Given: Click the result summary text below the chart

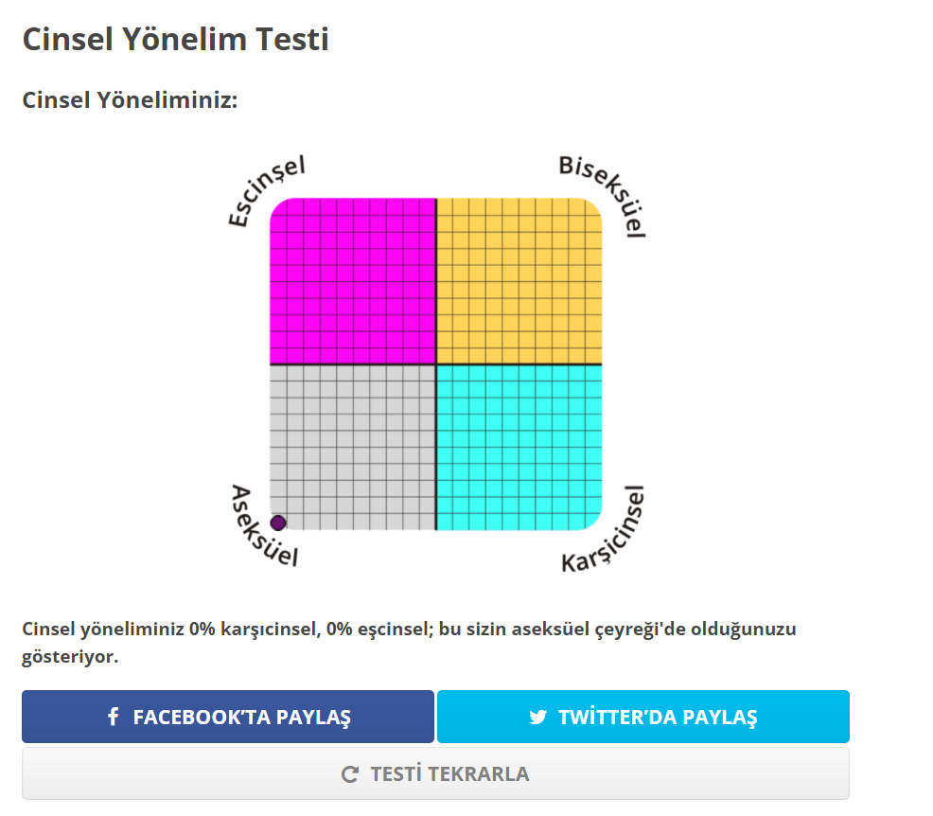Looking at the screenshot, I should pos(409,630).
